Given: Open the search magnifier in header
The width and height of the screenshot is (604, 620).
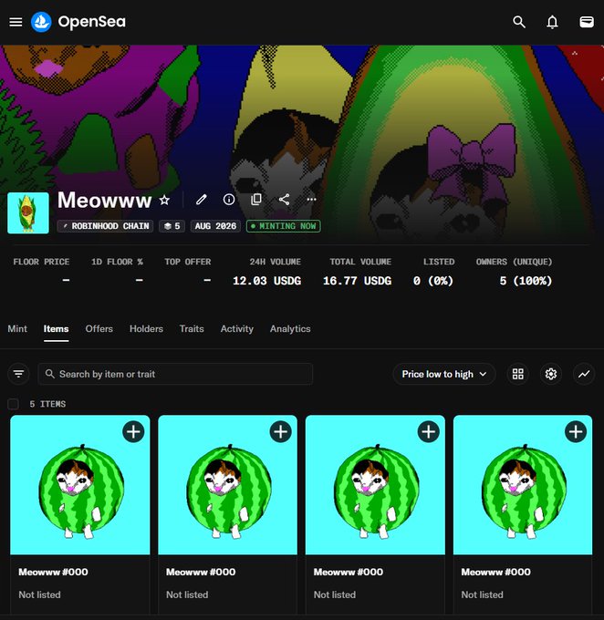Looking at the screenshot, I should tap(519, 22).
